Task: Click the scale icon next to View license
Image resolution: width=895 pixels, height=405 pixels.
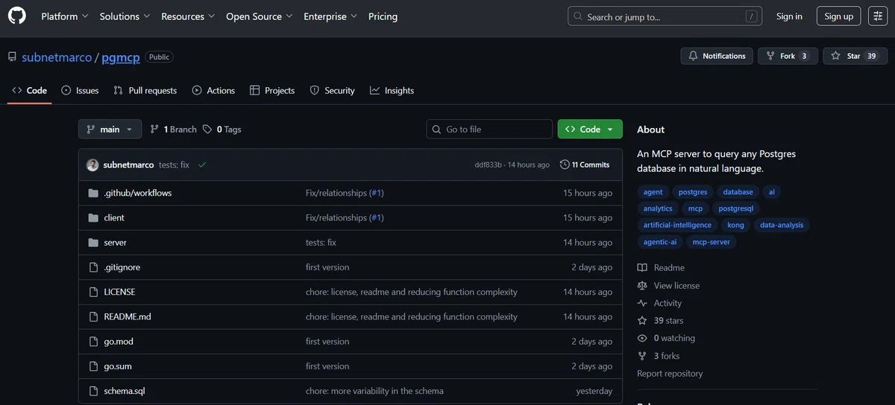Action: tap(642, 285)
